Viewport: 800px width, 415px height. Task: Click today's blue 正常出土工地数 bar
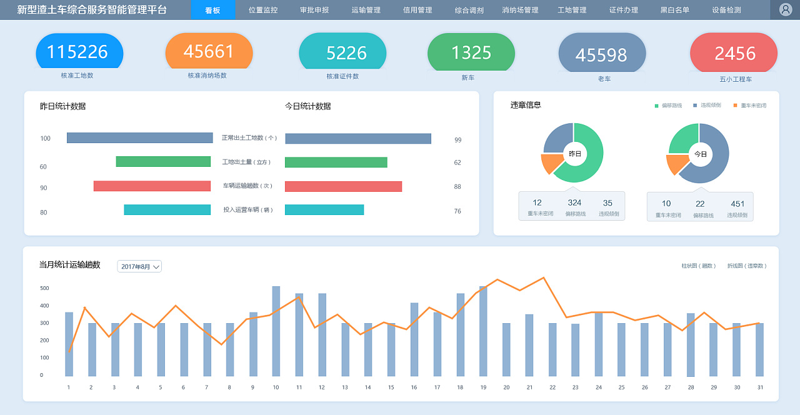pyautogui.click(x=358, y=138)
